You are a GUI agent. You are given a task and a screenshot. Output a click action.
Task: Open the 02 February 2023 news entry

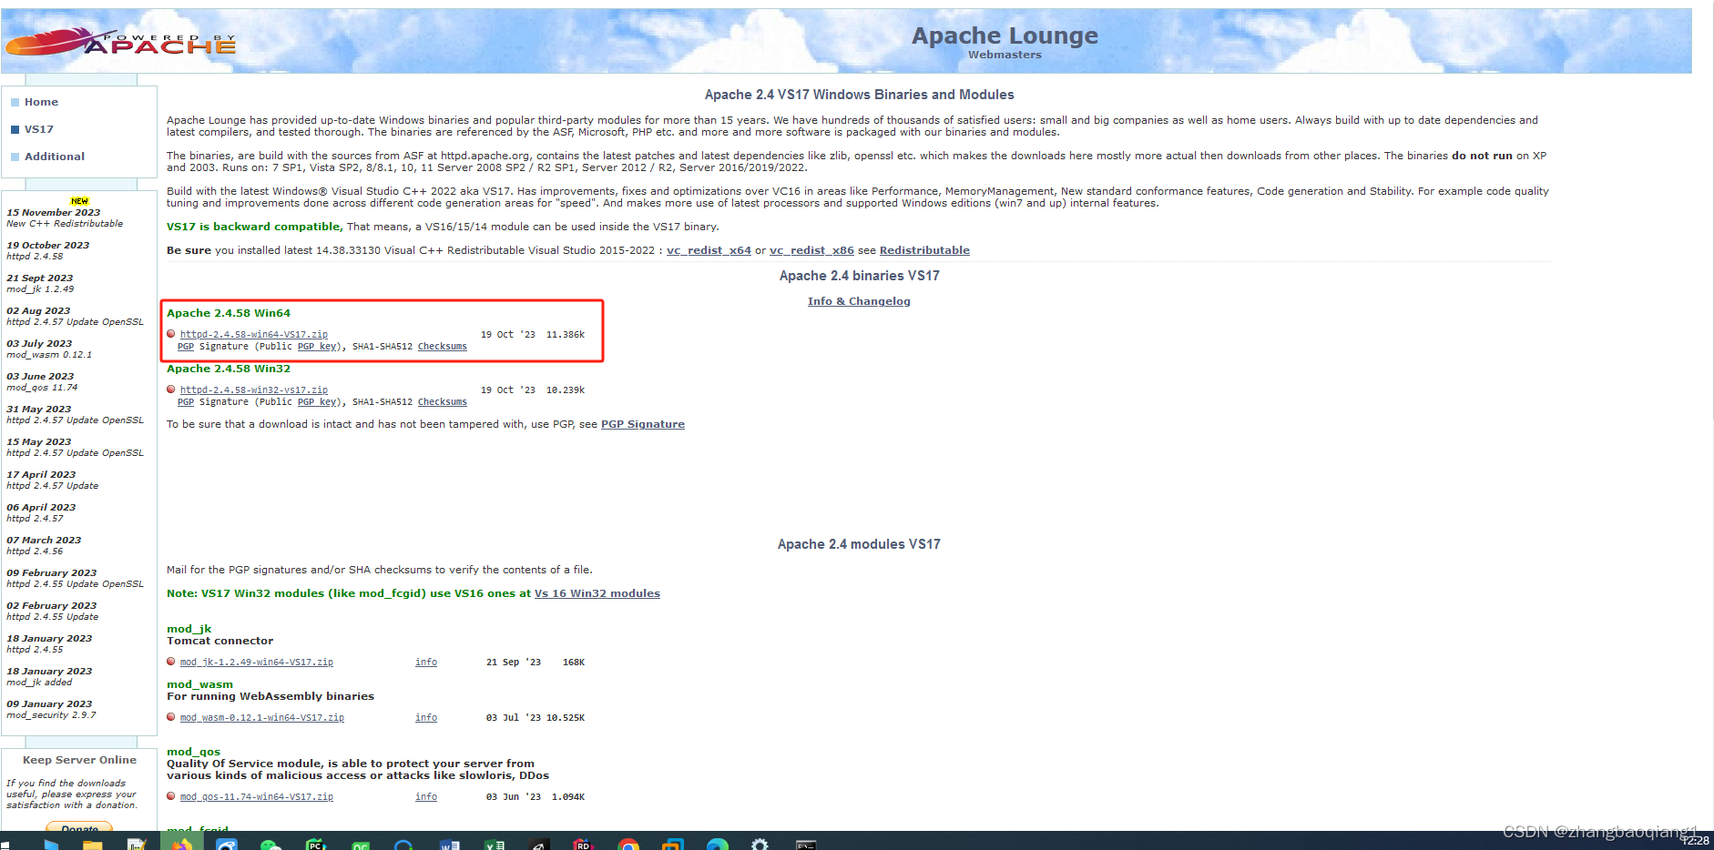[x=53, y=611]
